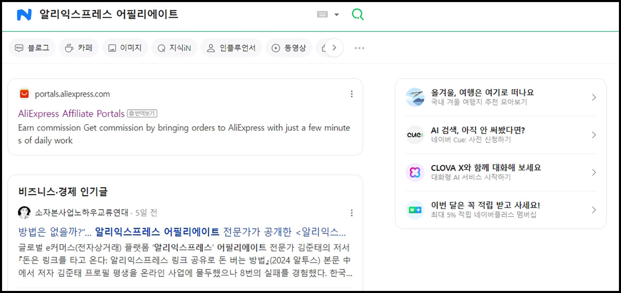The width and height of the screenshot is (621, 293).
Task: Expand chevron next to 네이버플러스 멤버십 item
Action: tap(594, 210)
